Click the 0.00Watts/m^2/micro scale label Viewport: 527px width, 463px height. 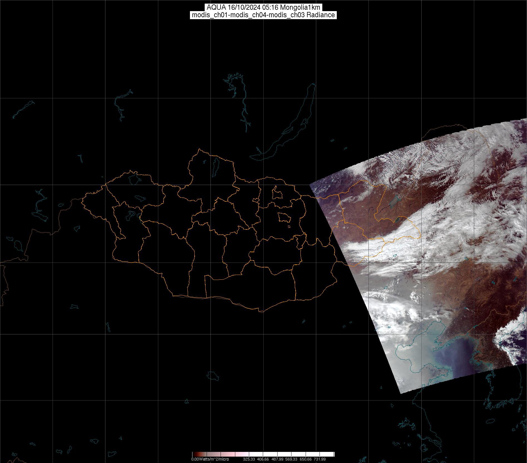click(x=210, y=459)
